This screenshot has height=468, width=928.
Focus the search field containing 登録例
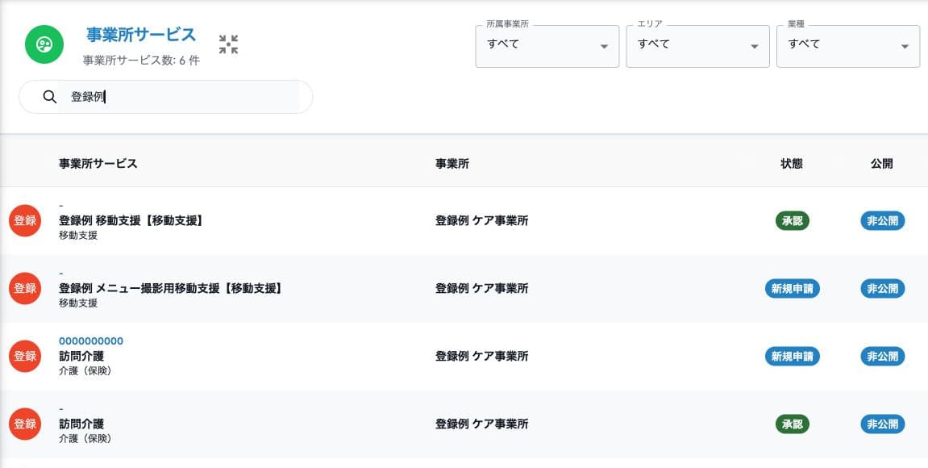click(166, 97)
